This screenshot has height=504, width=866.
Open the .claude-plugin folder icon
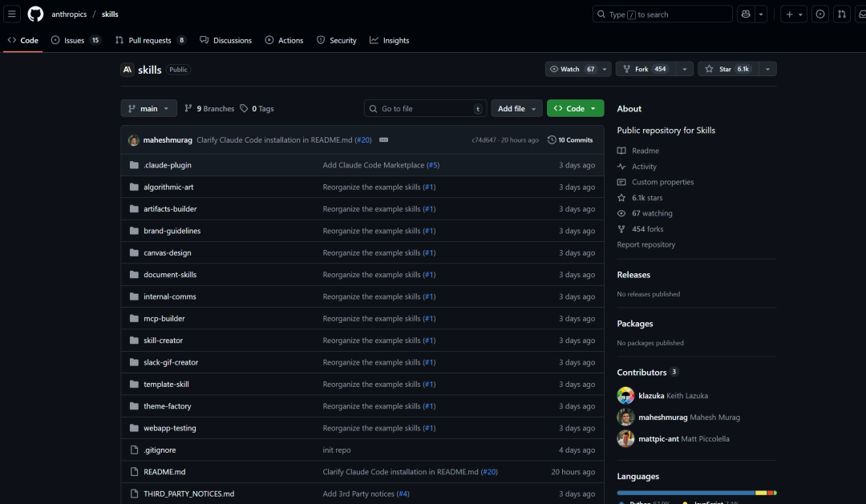[x=134, y=165]
